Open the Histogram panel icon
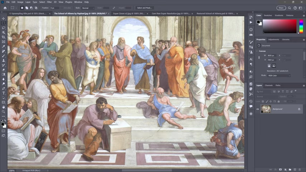 pos(251,34)
